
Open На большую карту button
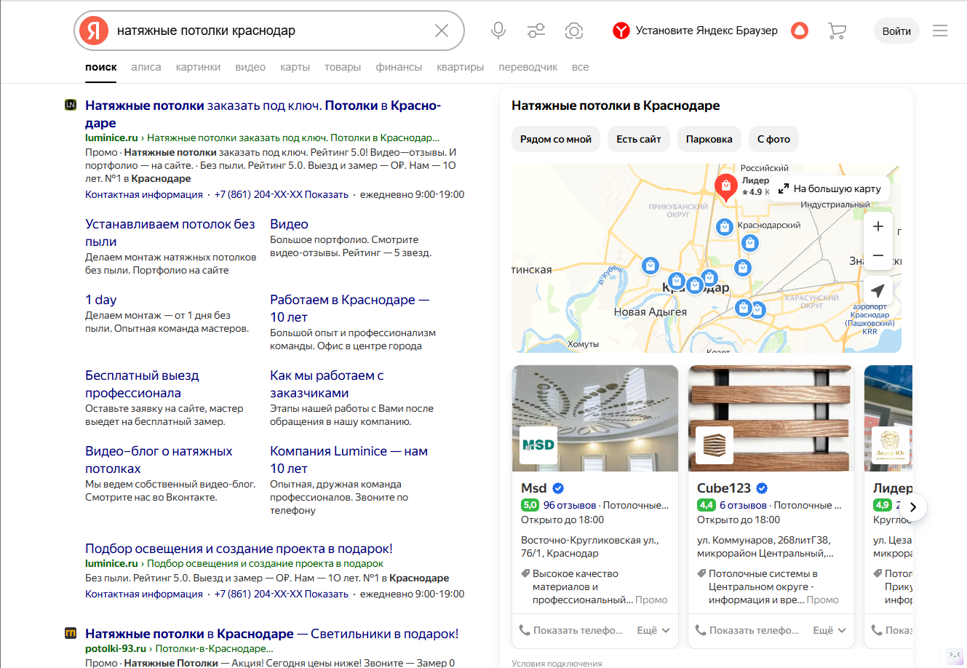[829, 188]
